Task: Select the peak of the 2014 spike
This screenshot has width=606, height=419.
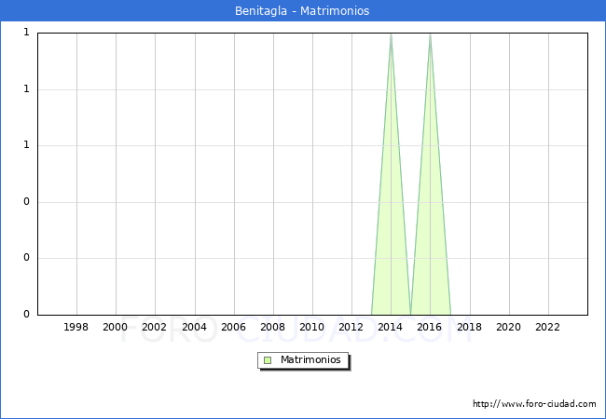Action: (391, 34)
